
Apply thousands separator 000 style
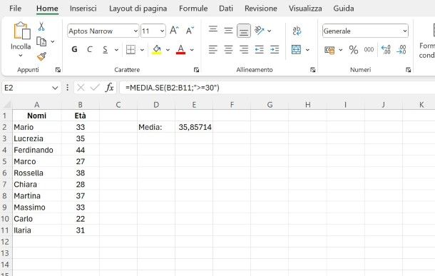click(x=369, y=50)
